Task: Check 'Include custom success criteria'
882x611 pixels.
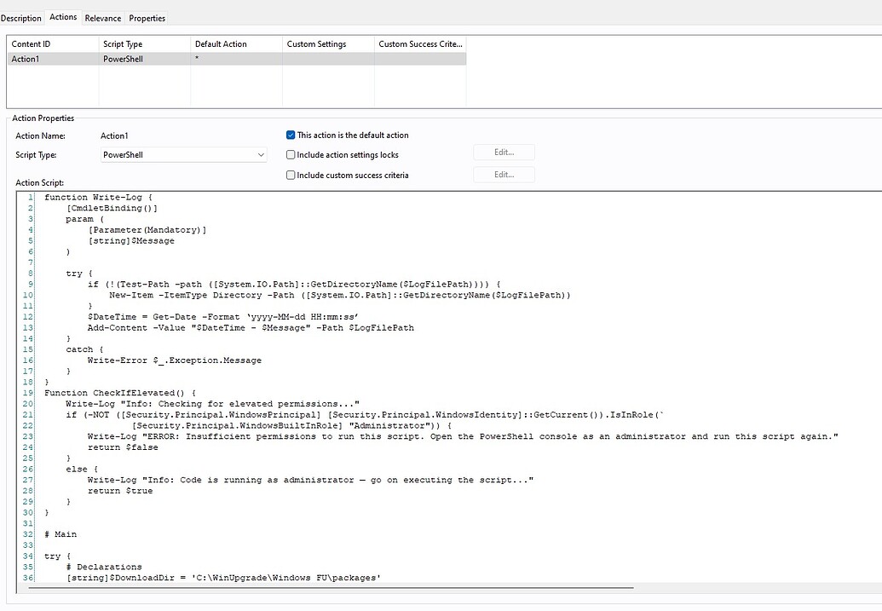Action: click(x=291, y=173)
